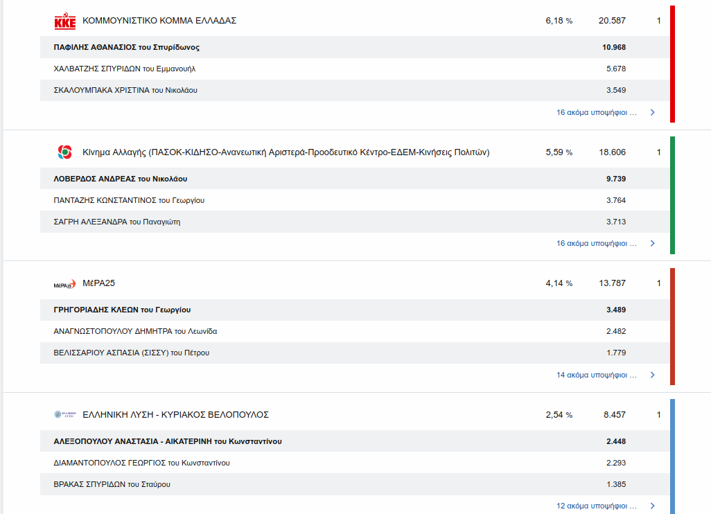Click the KKE party logo
This screenshot has height=514, width=711.
[65, 21]
